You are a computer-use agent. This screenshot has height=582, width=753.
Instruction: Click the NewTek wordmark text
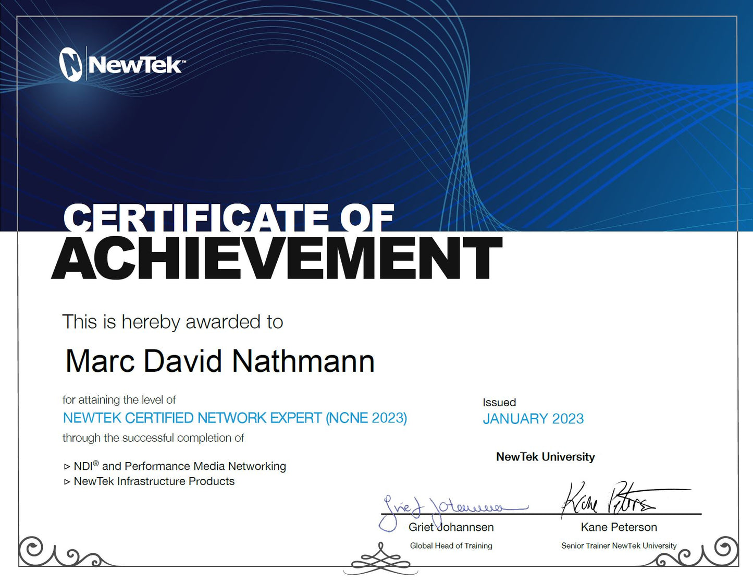coord(135,65)
